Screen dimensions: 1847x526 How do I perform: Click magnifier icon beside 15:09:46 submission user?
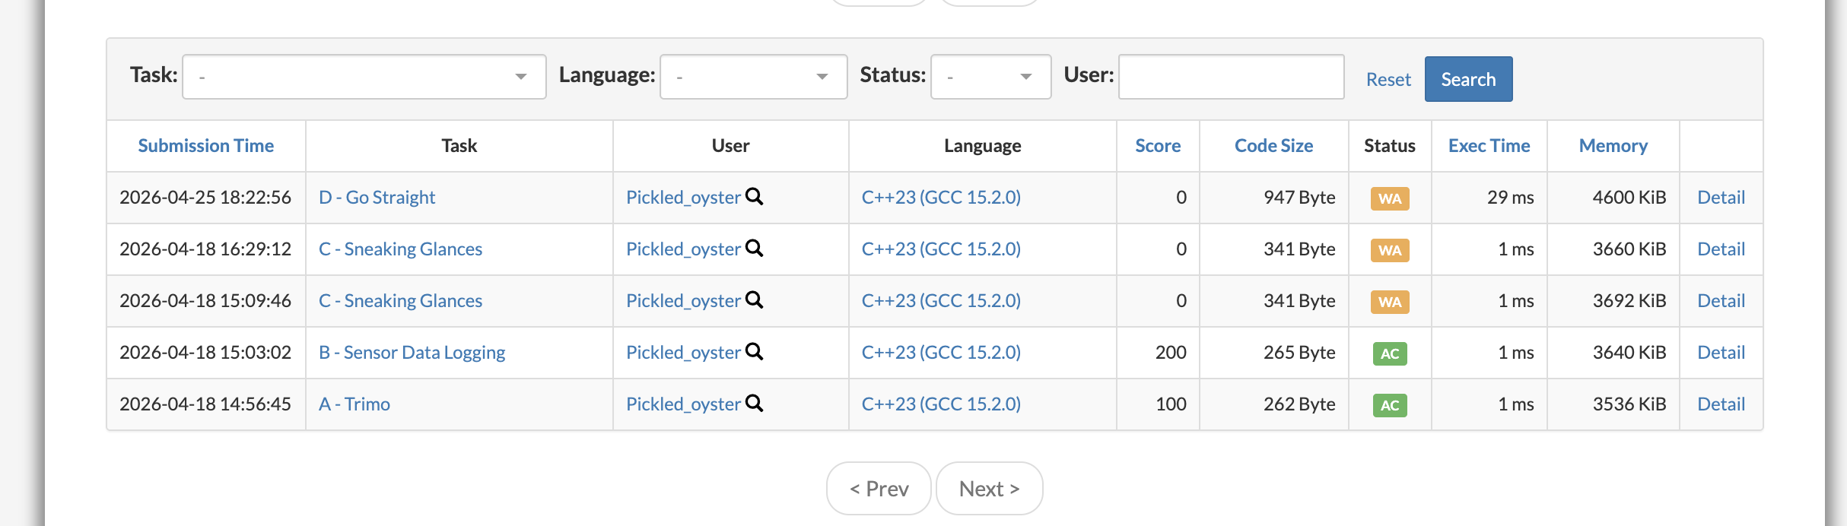754,299
